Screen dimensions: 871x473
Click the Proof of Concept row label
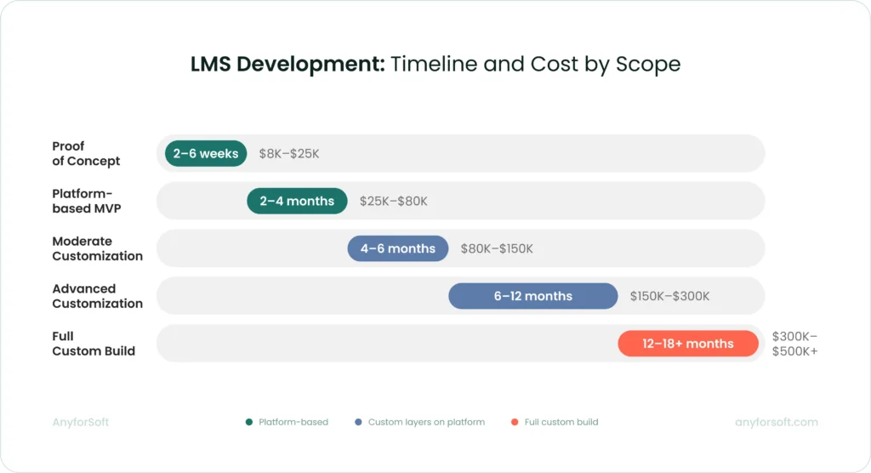click(86, 153)
